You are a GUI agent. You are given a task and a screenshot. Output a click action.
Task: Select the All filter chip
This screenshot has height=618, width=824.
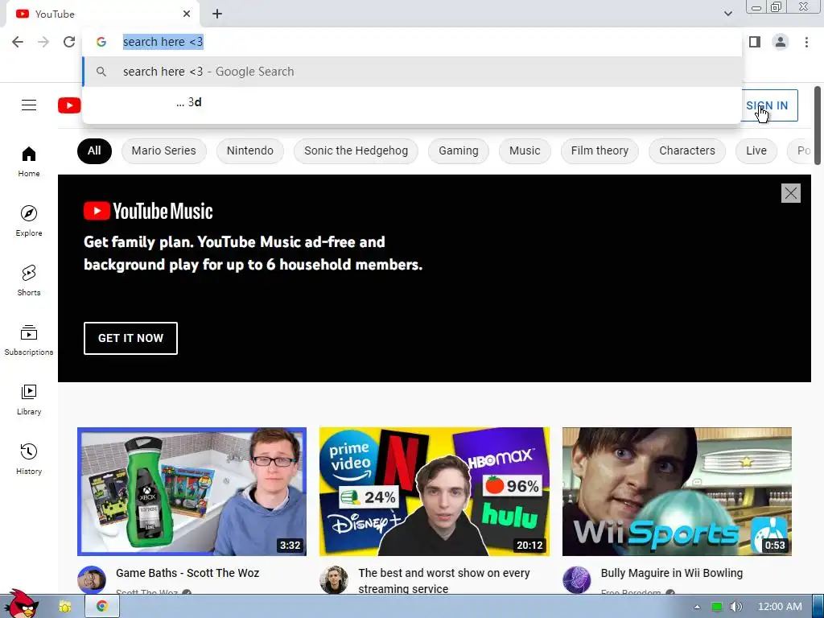pos(95,150)
